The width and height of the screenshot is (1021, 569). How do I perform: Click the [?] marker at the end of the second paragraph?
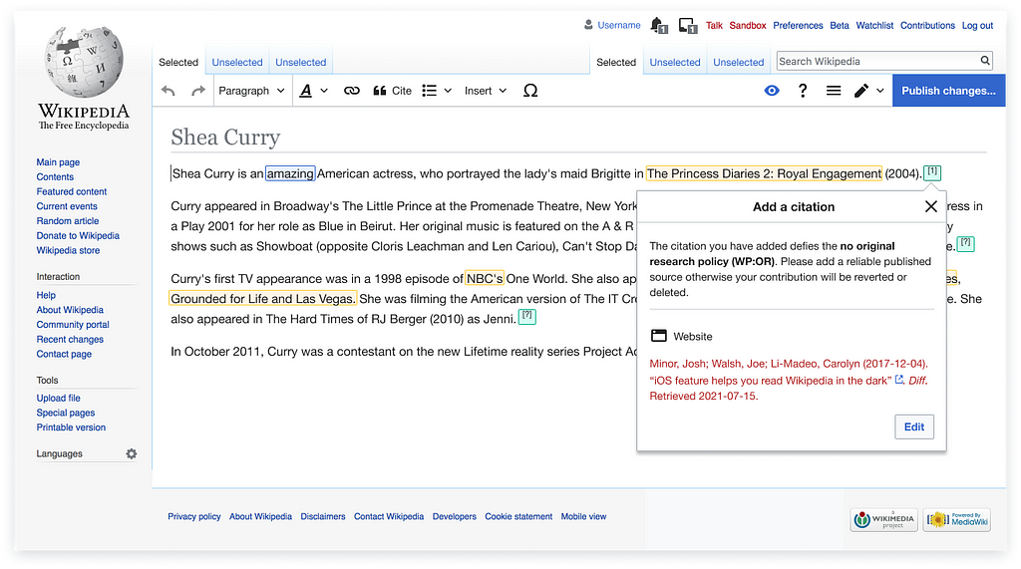[965, 244]
